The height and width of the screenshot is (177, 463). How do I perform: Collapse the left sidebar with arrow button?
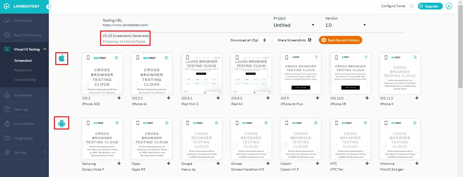pyautogui.click(x=49, y=6)
